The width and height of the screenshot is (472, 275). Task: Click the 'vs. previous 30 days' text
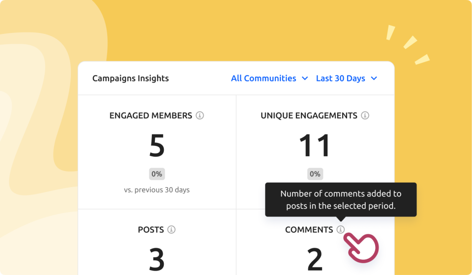pos(157,190)
